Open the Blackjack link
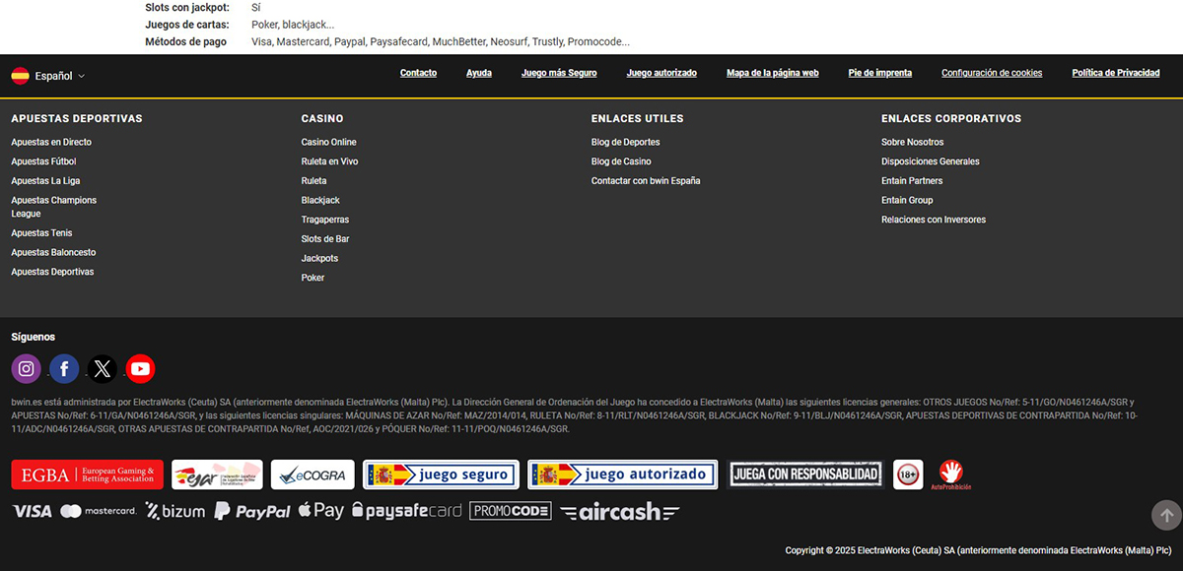 [320, 200]
